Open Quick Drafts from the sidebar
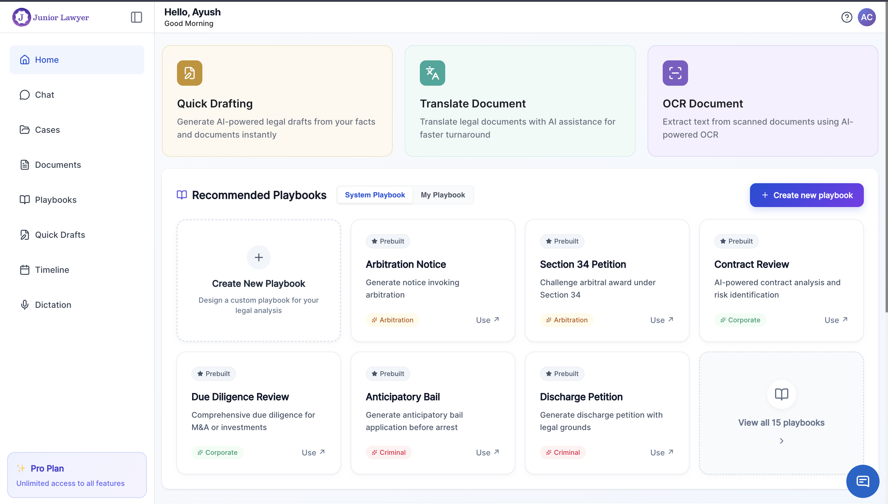Image resolution: width=888 pixels, height=504 pixels. coord(77,235)
